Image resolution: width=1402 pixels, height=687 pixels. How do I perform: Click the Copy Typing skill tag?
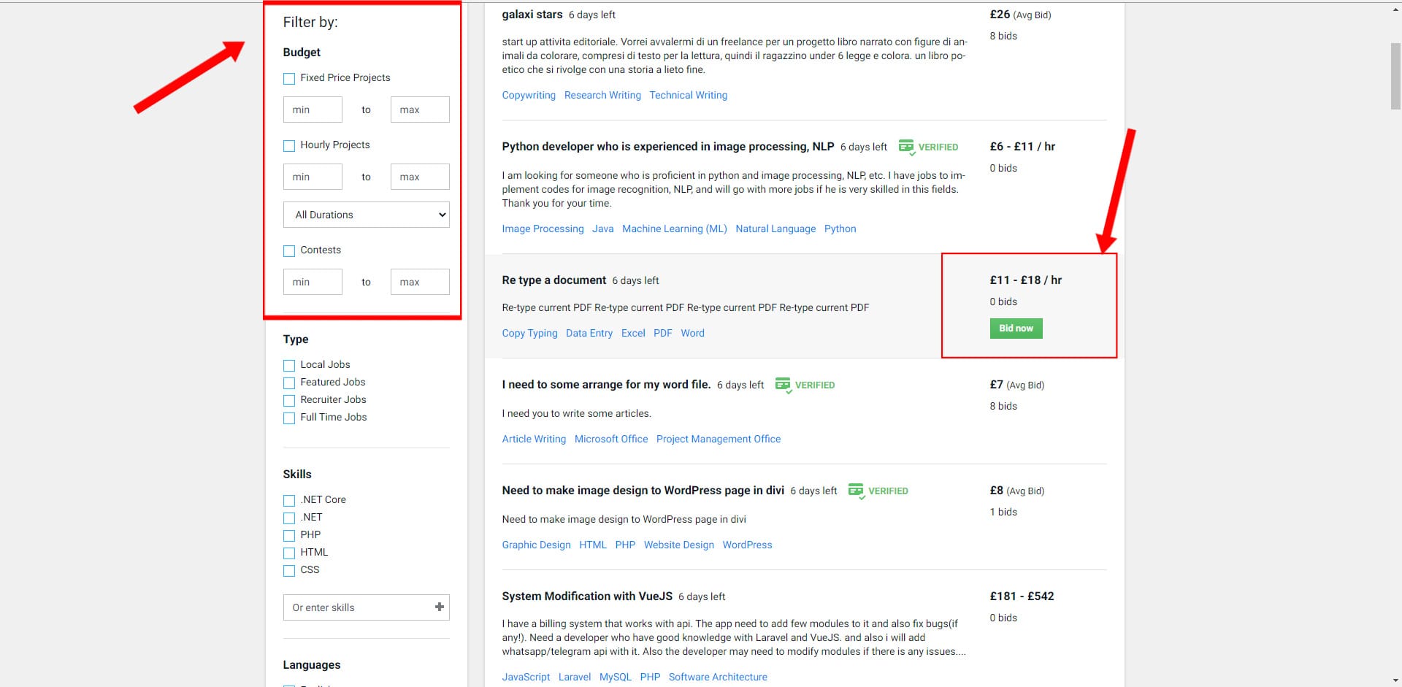529,333
